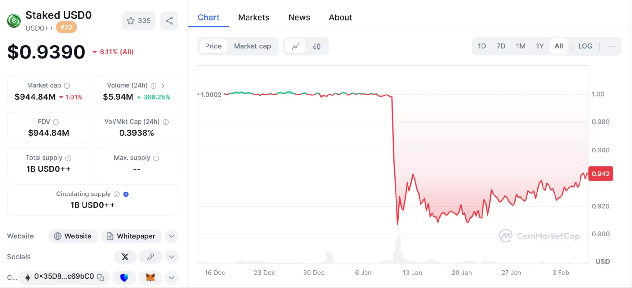Select the line chart type icon
Viewport: 632px width, 288px height.
coord(295,46)
